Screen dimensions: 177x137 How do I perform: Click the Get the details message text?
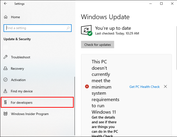point(105,126)
